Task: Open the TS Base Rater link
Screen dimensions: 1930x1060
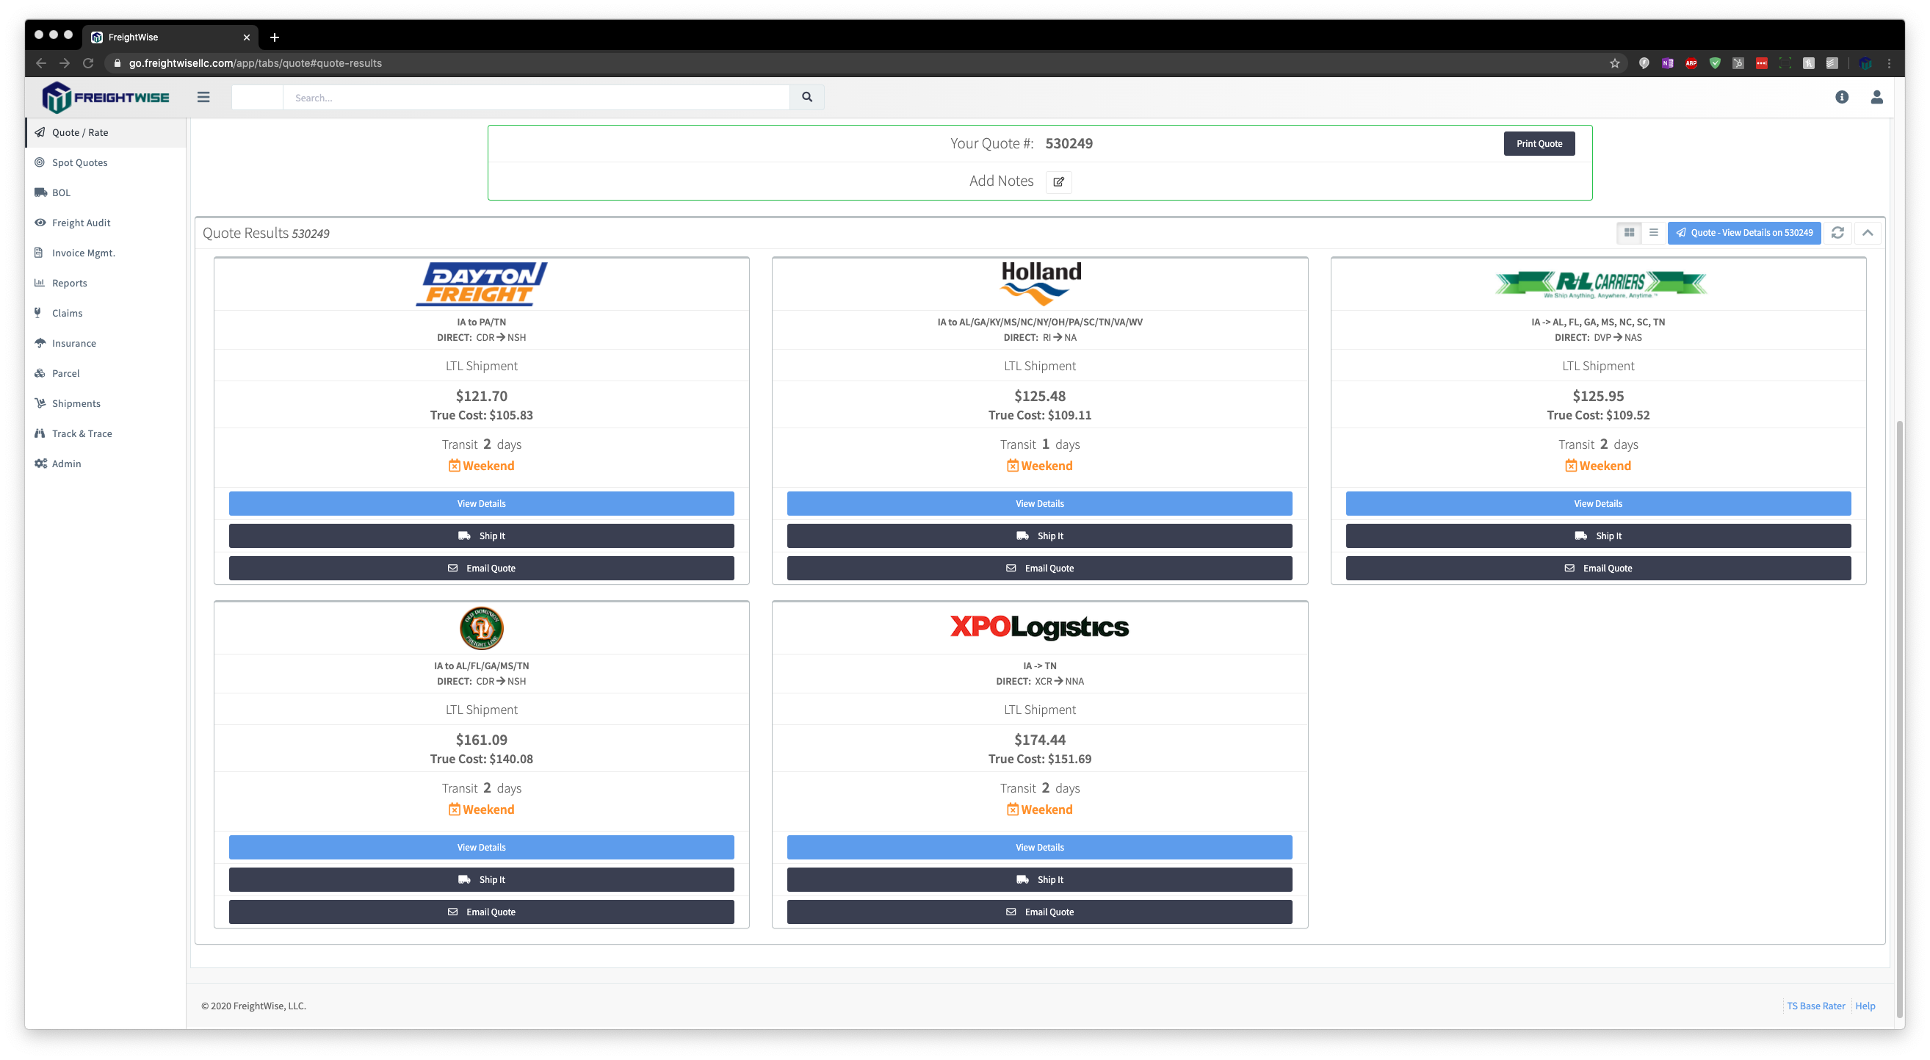Action: pos(1815,1006)
